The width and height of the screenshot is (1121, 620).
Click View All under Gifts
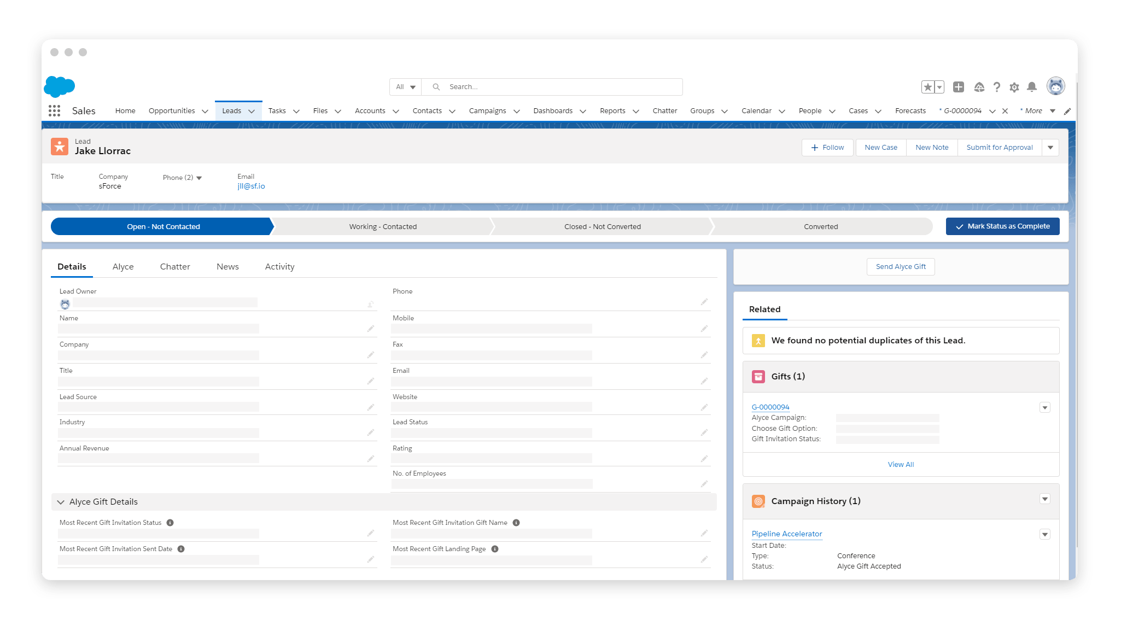[901, 465]
